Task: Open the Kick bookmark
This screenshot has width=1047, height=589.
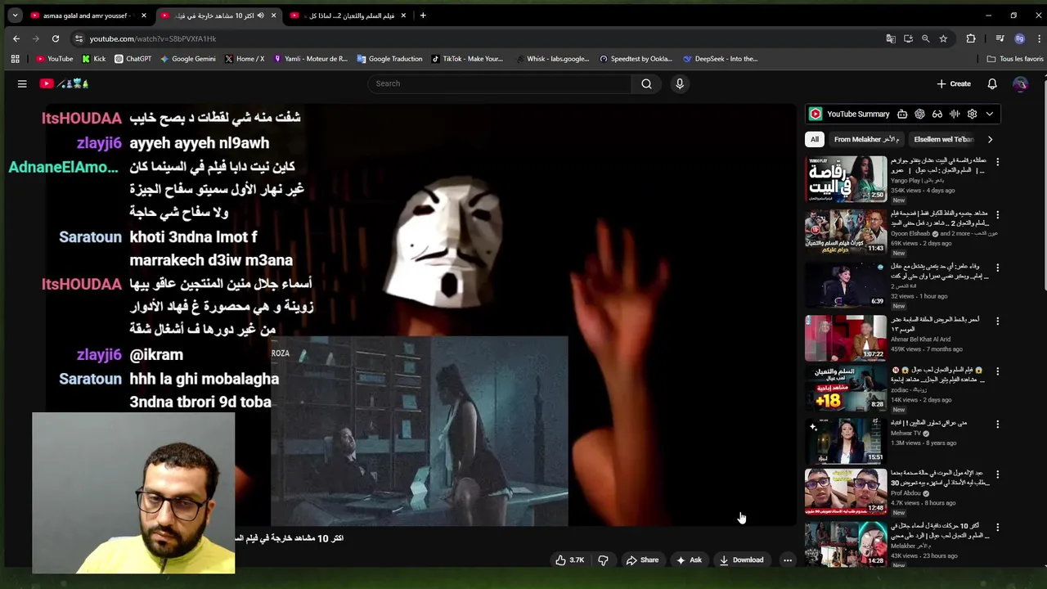Action: [x=94, y=59]
